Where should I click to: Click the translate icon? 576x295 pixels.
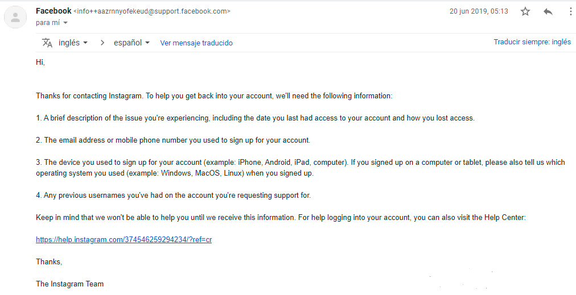[x=47, y=43]
